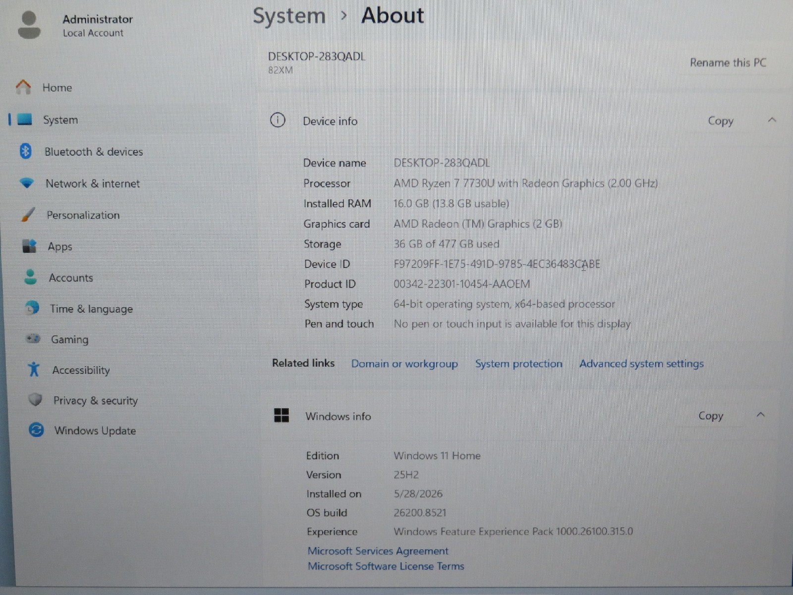Click the Apps icon in sidebar
Viewport: 793px width, 595px height.
point(29,246)
